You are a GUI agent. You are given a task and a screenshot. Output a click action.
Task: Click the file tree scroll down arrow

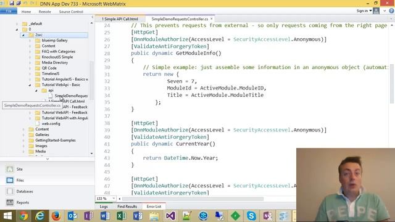click(91, 154)
